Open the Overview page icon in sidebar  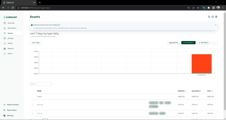click(x=5, y=23)
